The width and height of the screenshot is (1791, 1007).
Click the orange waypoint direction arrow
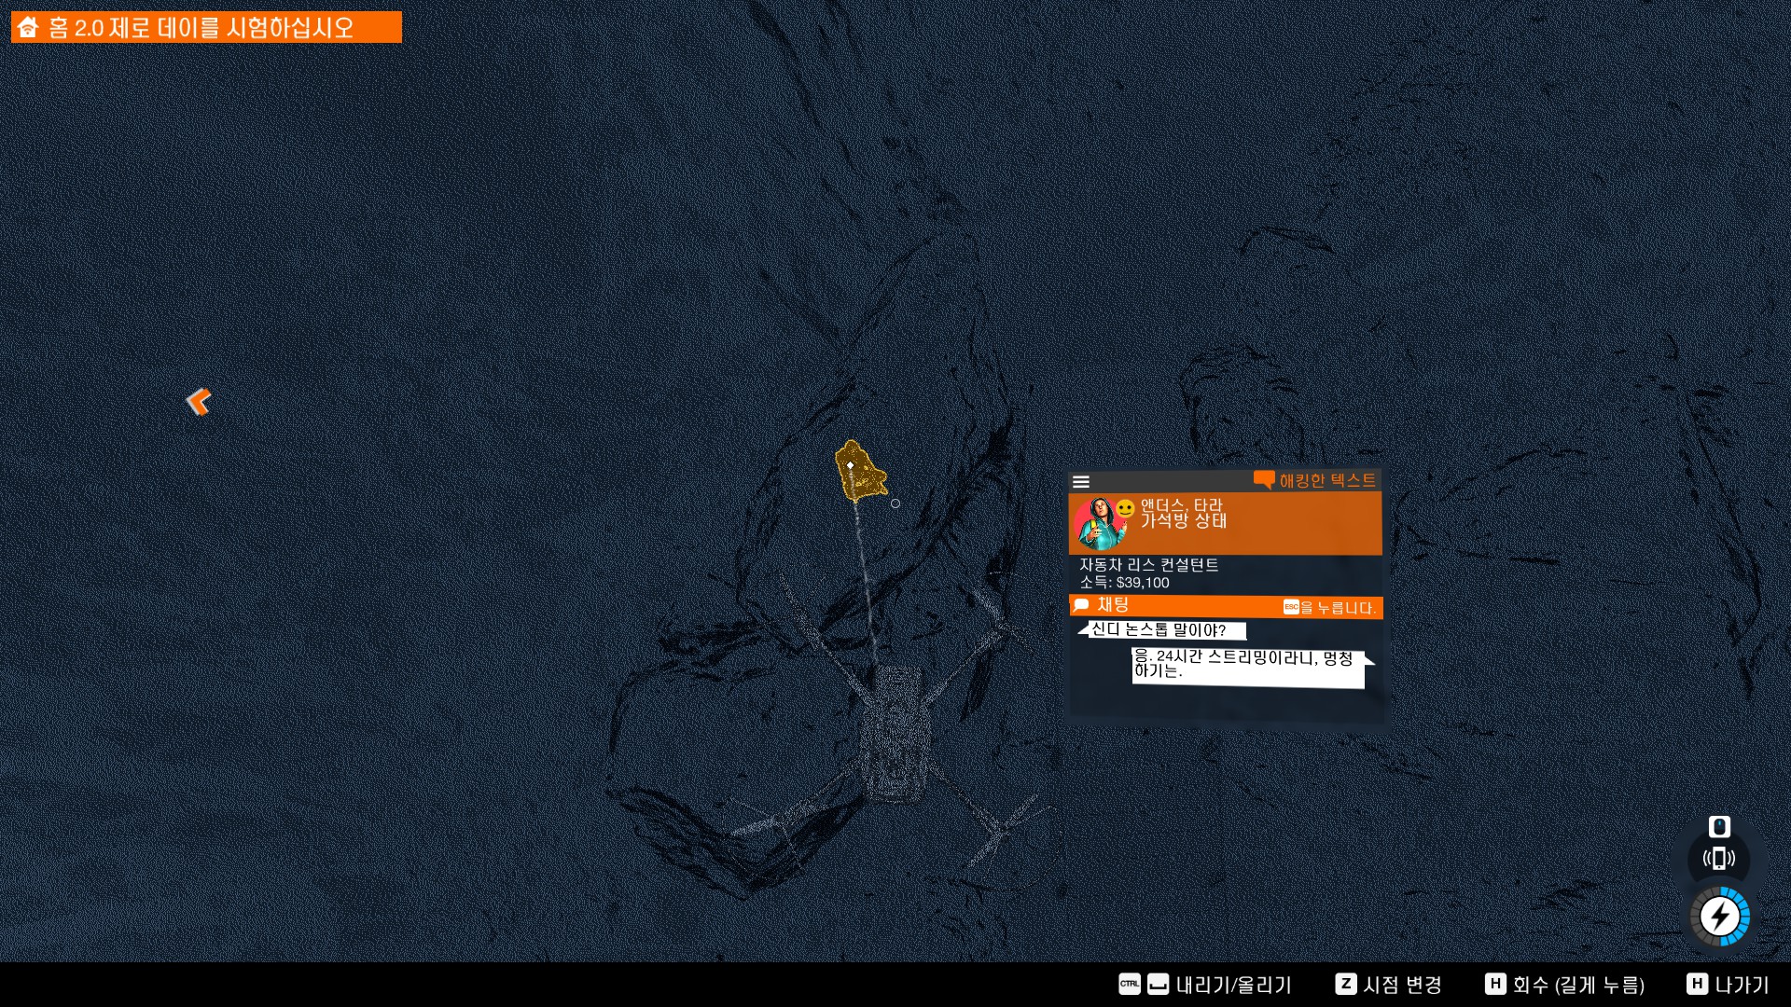198,402
